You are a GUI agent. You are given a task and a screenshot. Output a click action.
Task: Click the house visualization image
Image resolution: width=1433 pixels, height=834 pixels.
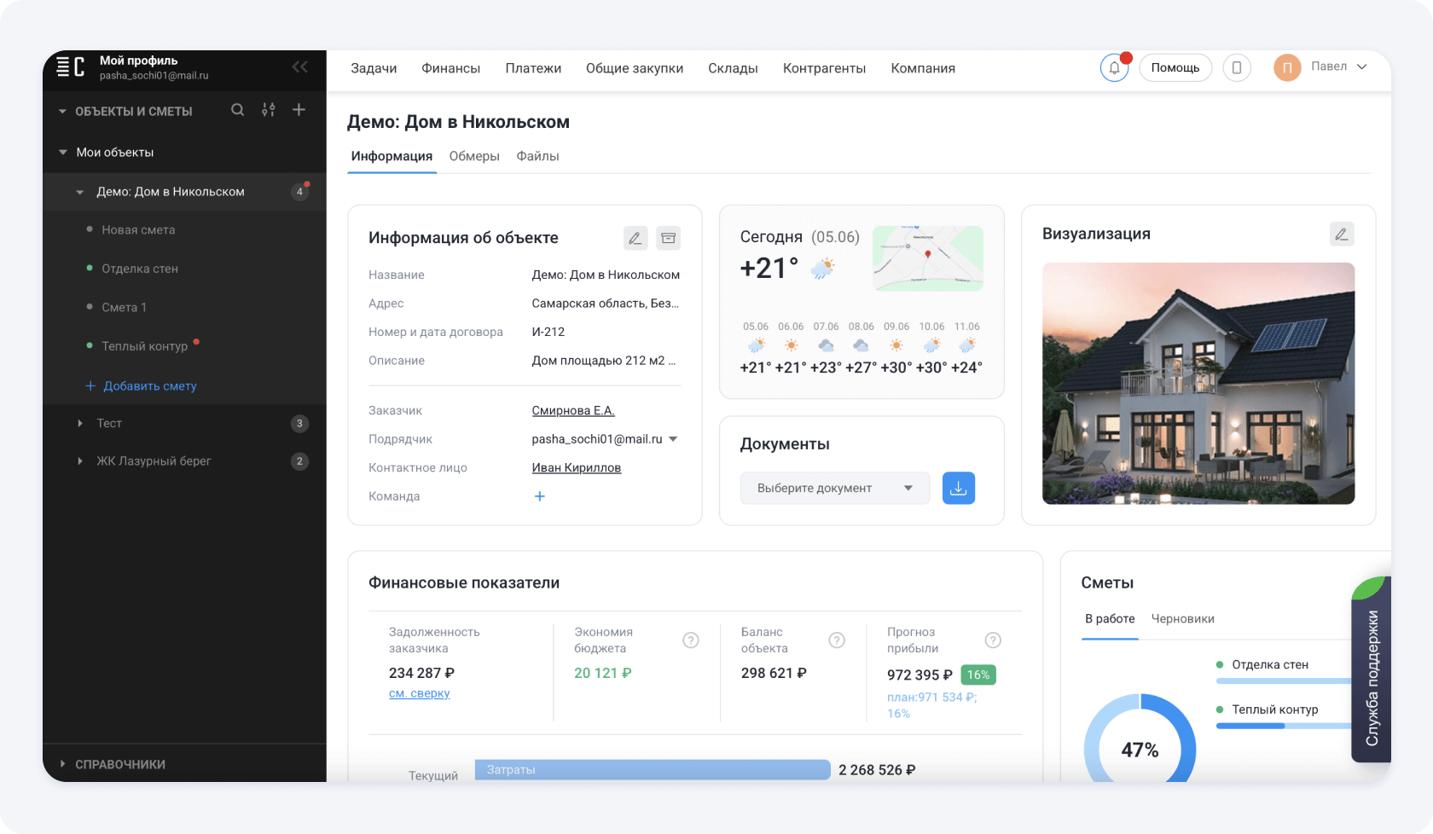click(x=1198, y=384)
